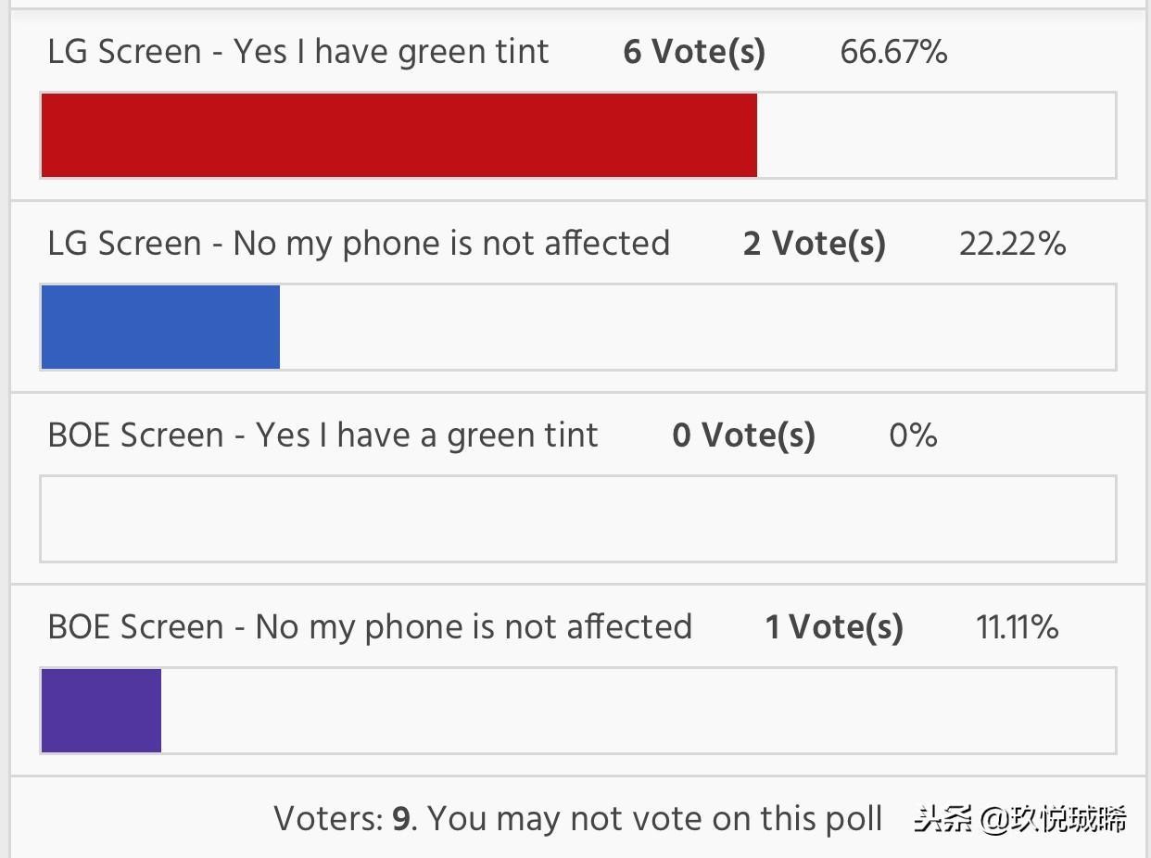1151x858 pixels.
Task: Click the 11.11% percentage
Action: coord(1017,627)
